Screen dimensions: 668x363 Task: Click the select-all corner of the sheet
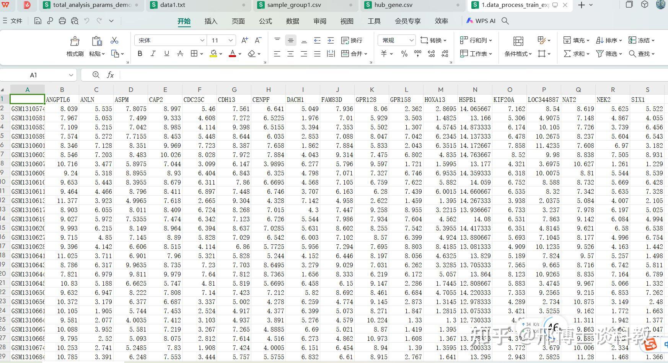click(x=3, y=90)
